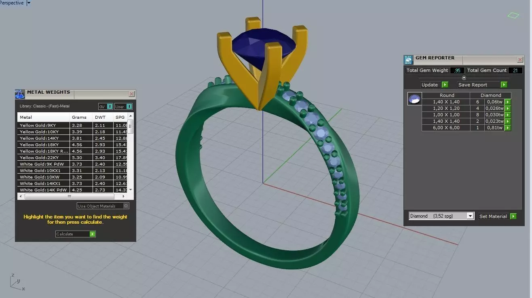
Task: Click the Perspective viewport title
Action: coord(12,3)
